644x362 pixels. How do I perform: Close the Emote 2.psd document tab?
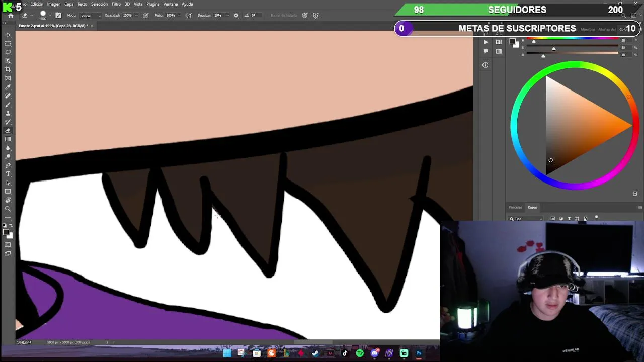click(92, 26)
